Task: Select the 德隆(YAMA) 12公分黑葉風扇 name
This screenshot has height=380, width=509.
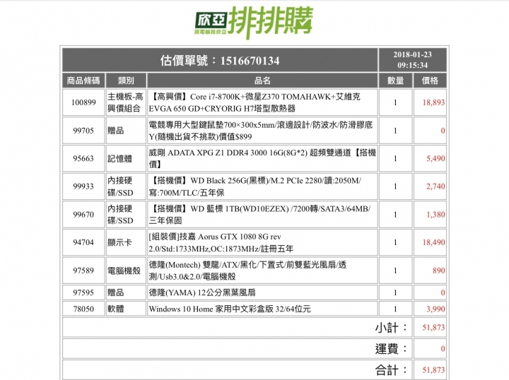Action: click(x=202, y=292)
